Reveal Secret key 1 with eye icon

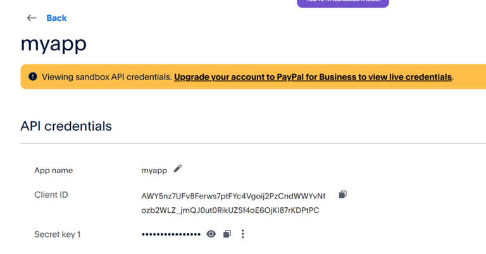211,234
